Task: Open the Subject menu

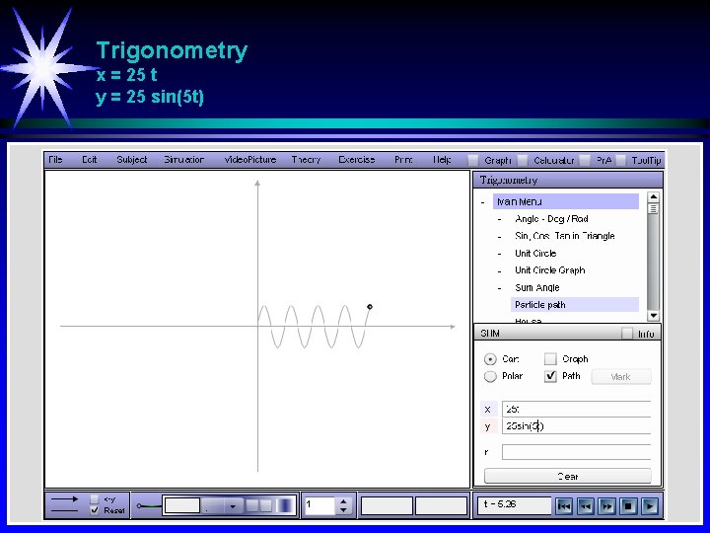Action: pyautogui.click(x=132, y=160)
